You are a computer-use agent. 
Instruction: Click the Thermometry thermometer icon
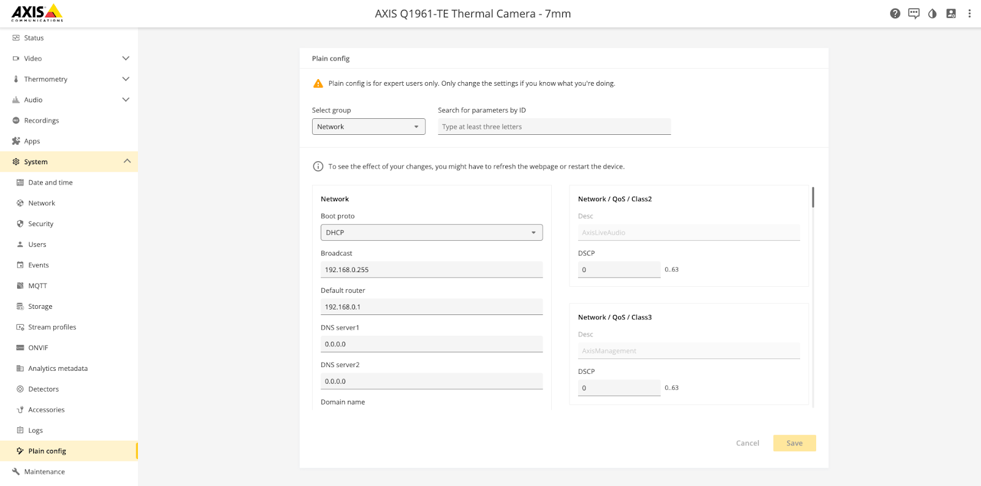point(16,79)
